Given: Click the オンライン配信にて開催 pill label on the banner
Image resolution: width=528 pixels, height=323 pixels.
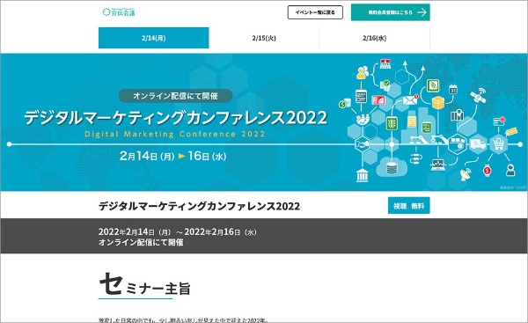Looking at the screenshot, I should coord(175,96).
